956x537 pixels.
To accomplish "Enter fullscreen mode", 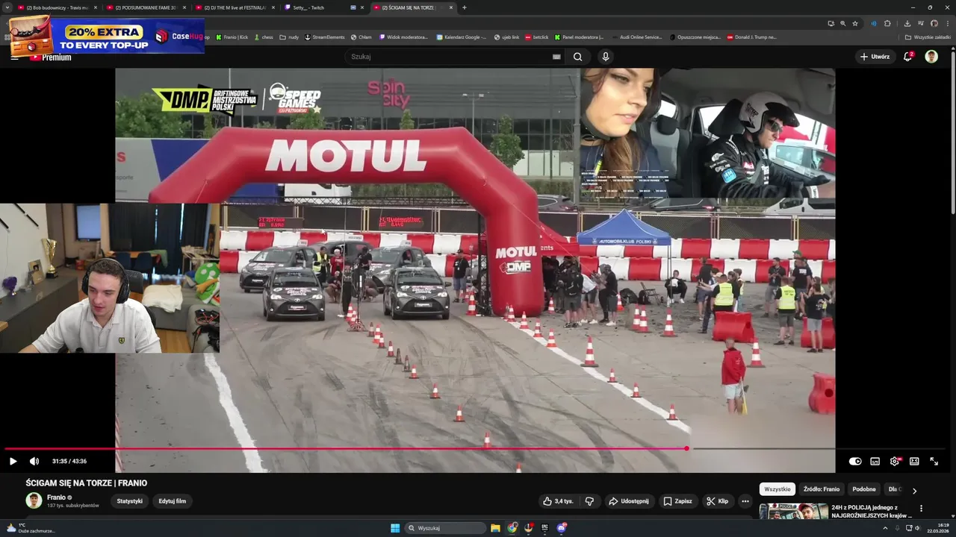I will 934,462.
